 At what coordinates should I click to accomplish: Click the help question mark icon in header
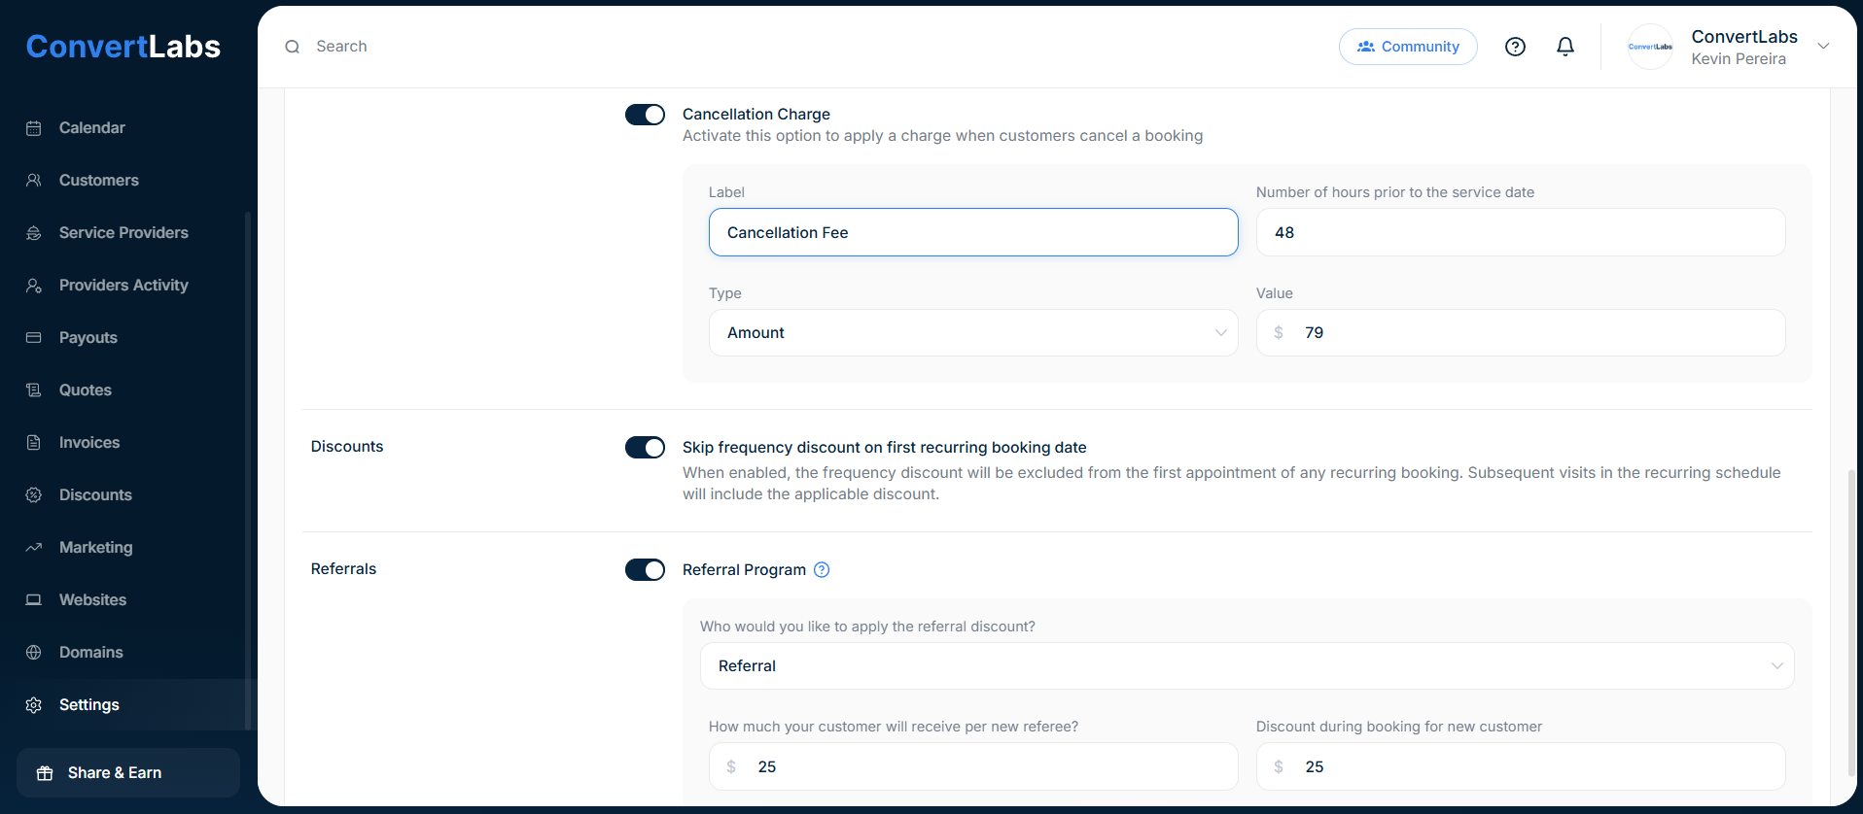coord(1515,47)
